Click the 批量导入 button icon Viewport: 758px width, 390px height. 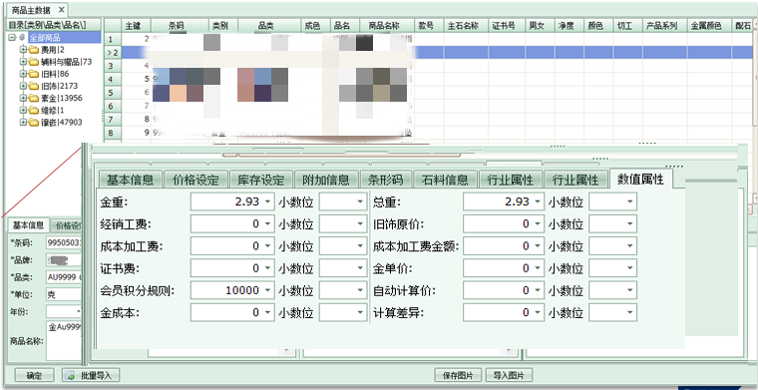click(x=70, y=375)
